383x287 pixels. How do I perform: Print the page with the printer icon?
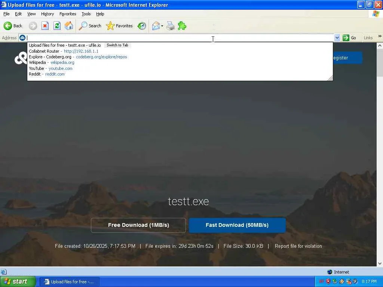[x=171, y=26]
